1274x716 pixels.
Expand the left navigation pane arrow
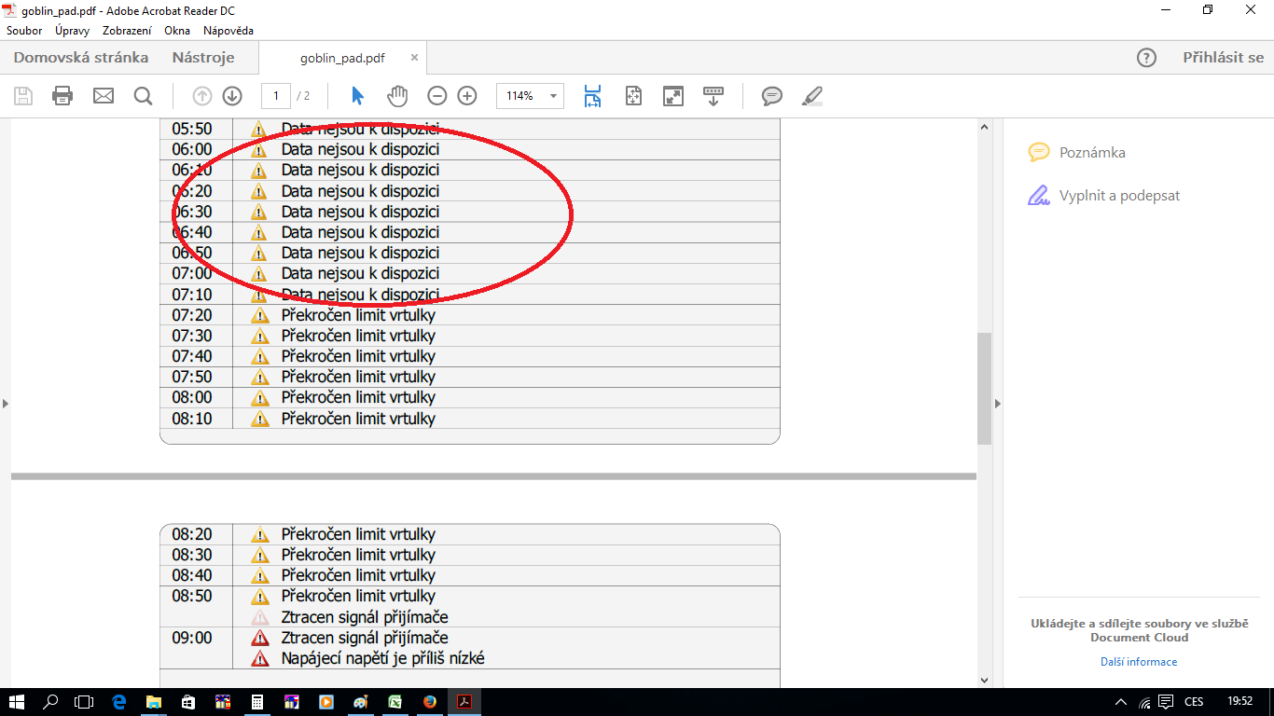[x=6, y=404]
